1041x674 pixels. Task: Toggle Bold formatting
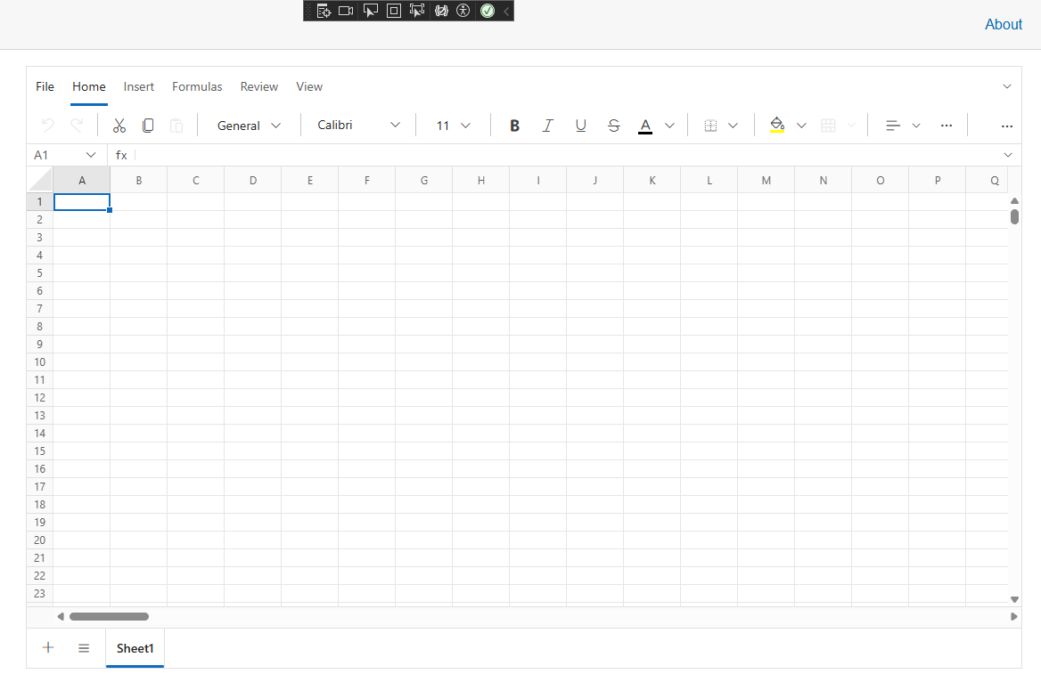(514, 126)
